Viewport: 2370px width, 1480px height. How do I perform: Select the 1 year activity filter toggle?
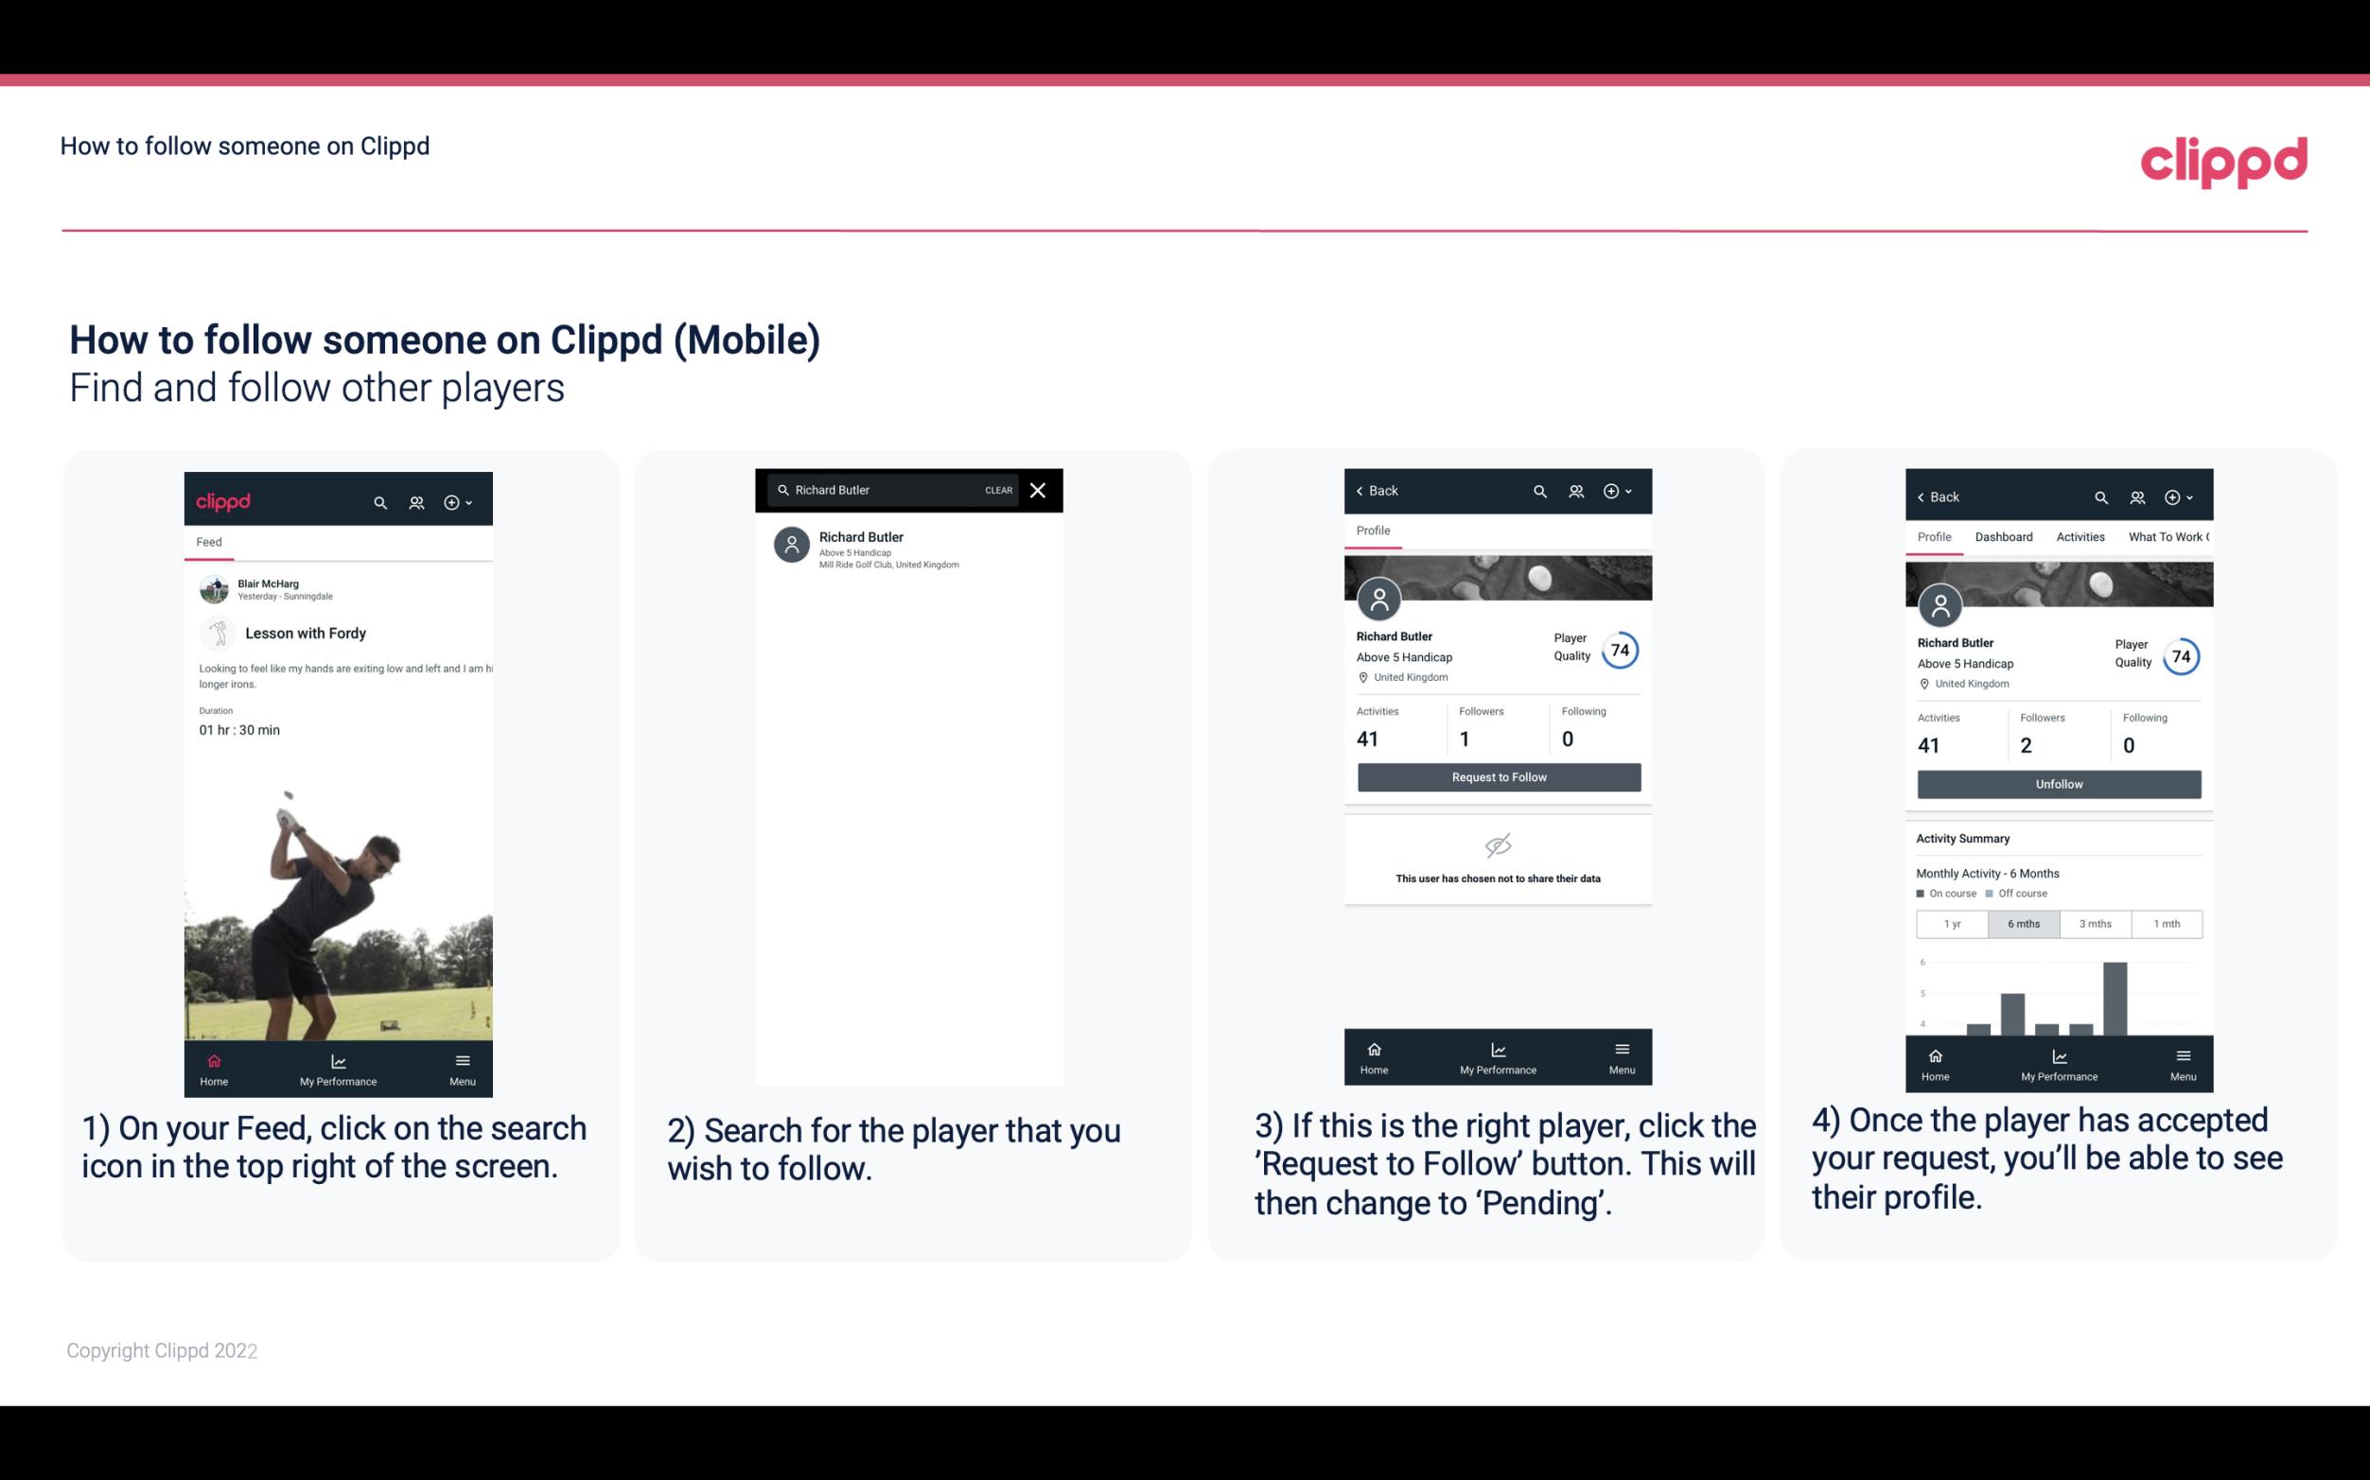pos(1952,924)
